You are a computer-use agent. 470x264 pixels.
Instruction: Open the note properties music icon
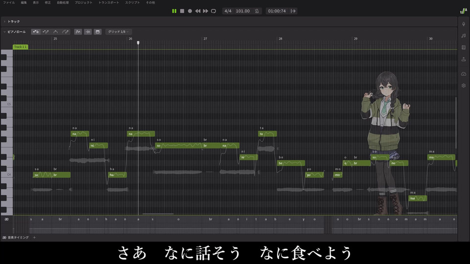pyautogui.click(x=464, y=36)
